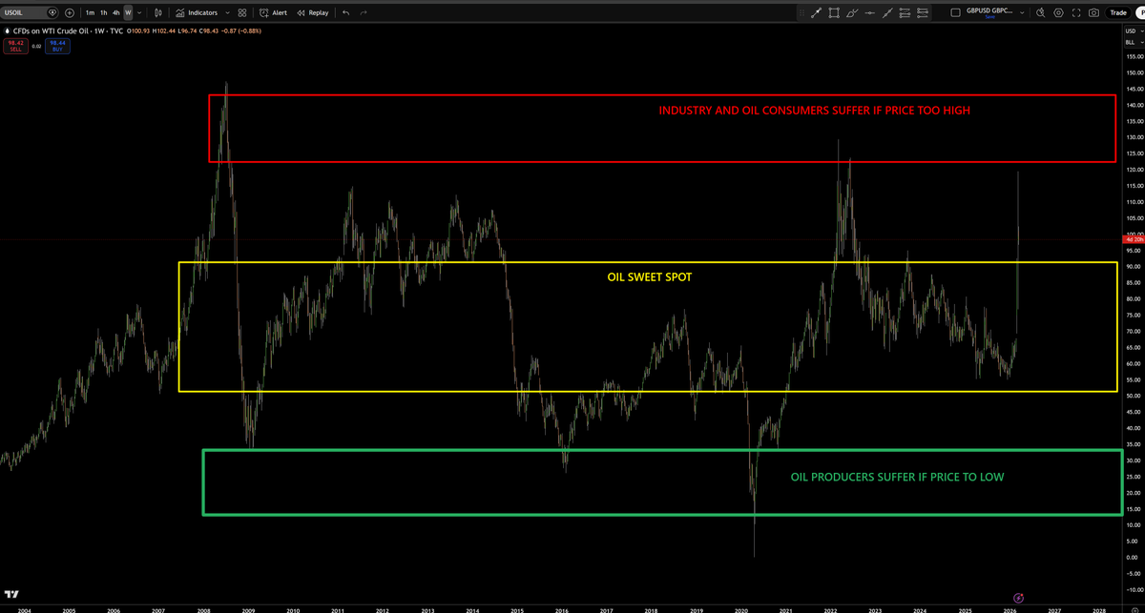Viewport: 1145px width, 613px height.
Task: Click the blue Save link under the layout name
Action: 989,19
